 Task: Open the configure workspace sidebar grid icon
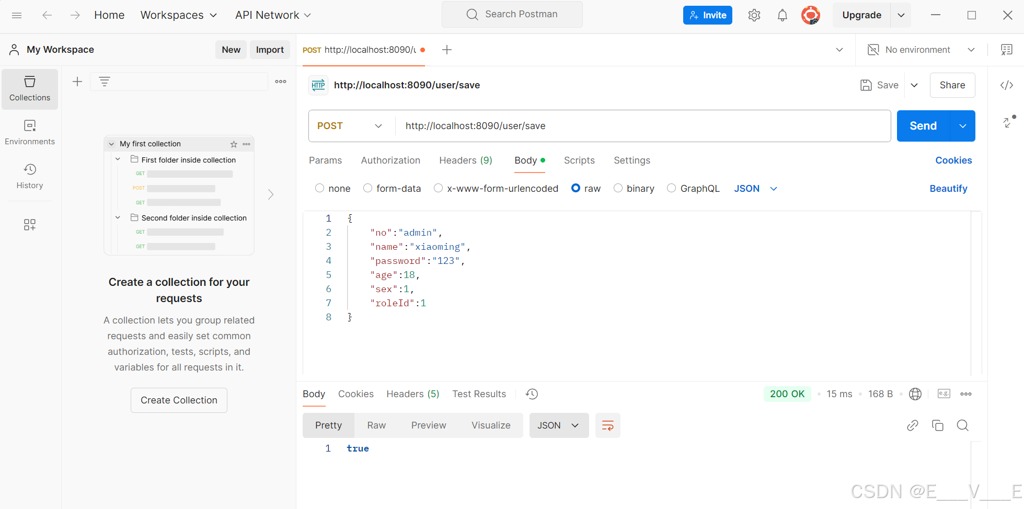(30, 225)
